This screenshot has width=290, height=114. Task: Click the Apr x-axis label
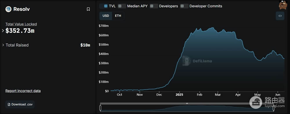point(238,95)
